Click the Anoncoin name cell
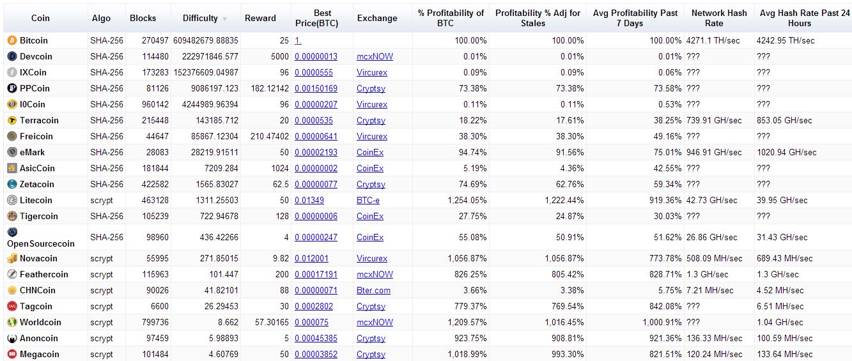 click(x=38, y=338)
